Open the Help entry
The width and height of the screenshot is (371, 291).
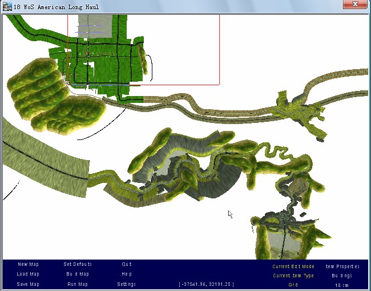click(127, 274)
